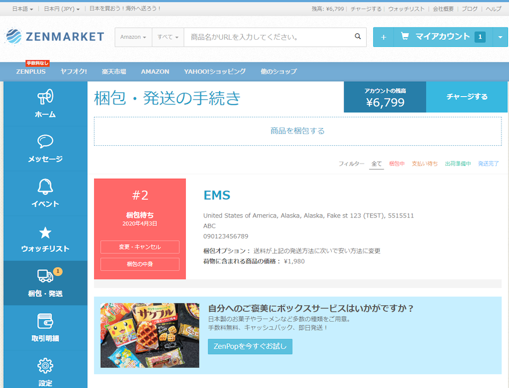Open the Amazon shop selector dropdown

133,37
